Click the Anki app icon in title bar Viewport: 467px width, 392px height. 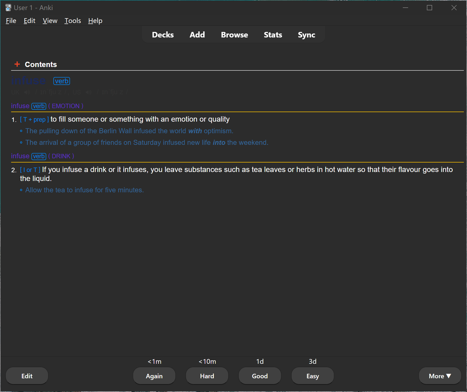(x=8, y=8)
